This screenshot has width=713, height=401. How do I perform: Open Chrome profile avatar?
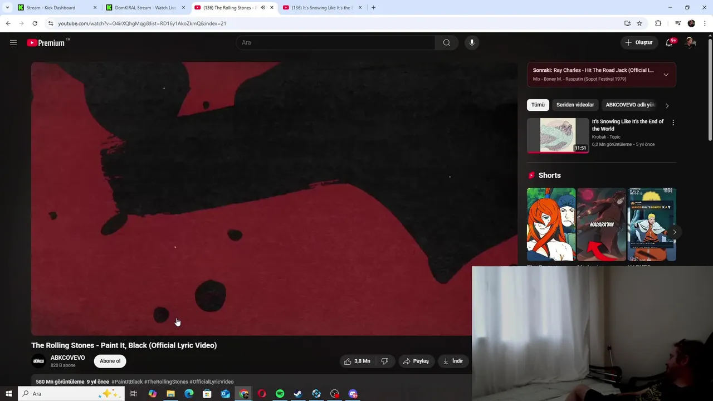point(691,23)
